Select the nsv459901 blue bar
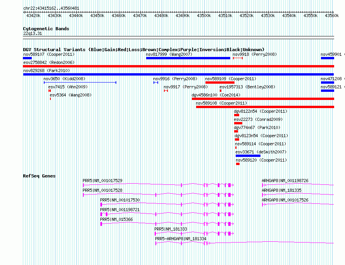Image resolution: width=345 pixels, height=265 pixels. [328, 58]
